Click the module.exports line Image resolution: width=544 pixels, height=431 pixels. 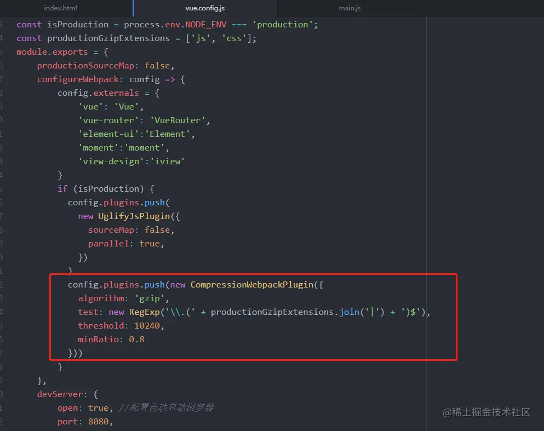(x=62, y=52)
